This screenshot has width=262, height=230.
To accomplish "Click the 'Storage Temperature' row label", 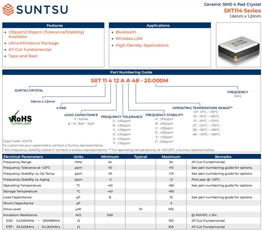I will pyautogui.click(x=20, y=192).
